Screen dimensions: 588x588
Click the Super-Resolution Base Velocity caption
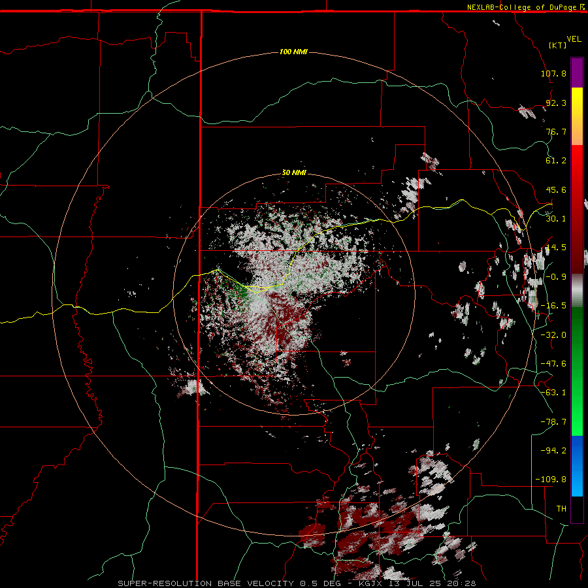(297, 583)
